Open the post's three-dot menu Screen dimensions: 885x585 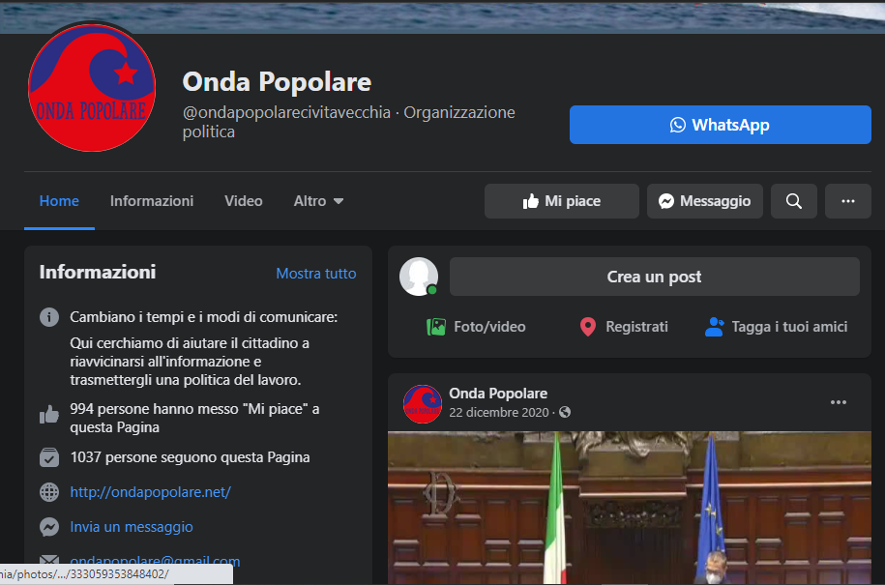(x=839, y=402)
